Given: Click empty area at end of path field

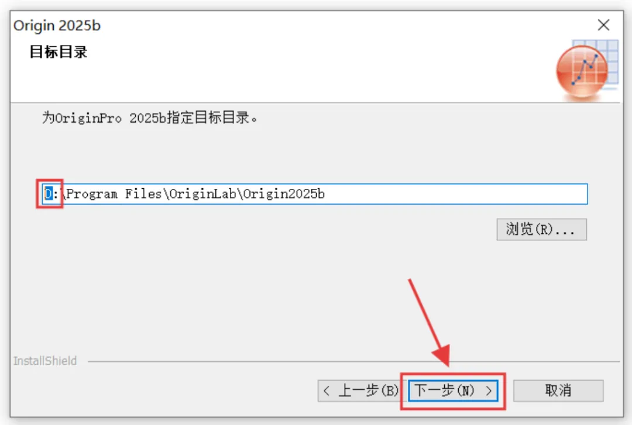Looking at the screenshot, I should [455, 194].
